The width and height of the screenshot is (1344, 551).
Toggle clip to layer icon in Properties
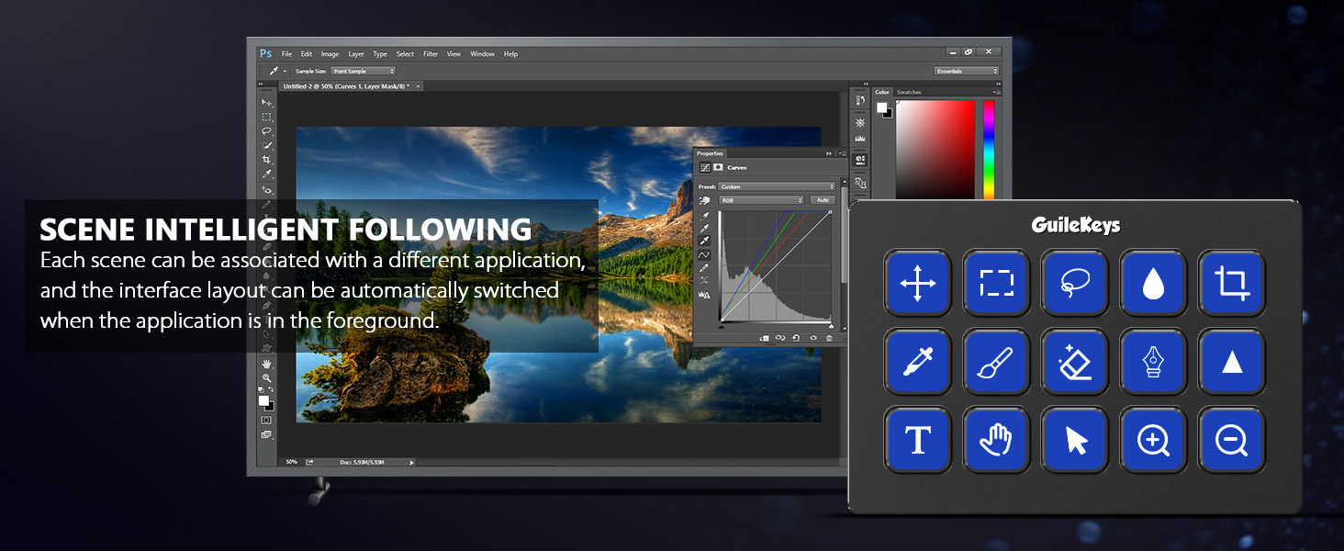pos(764,338)
